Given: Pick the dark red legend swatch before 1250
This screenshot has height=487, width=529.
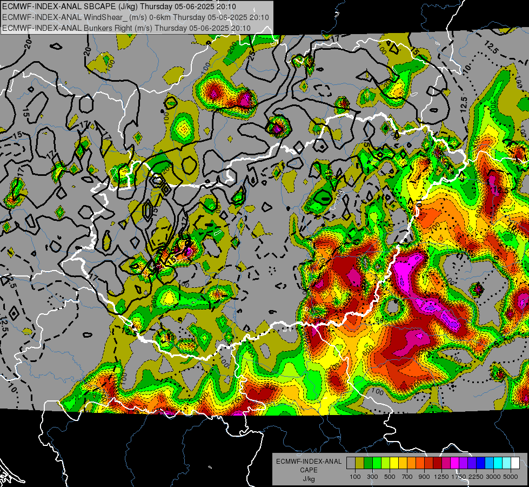Looking at the screenshot, I should click(437, 463).
